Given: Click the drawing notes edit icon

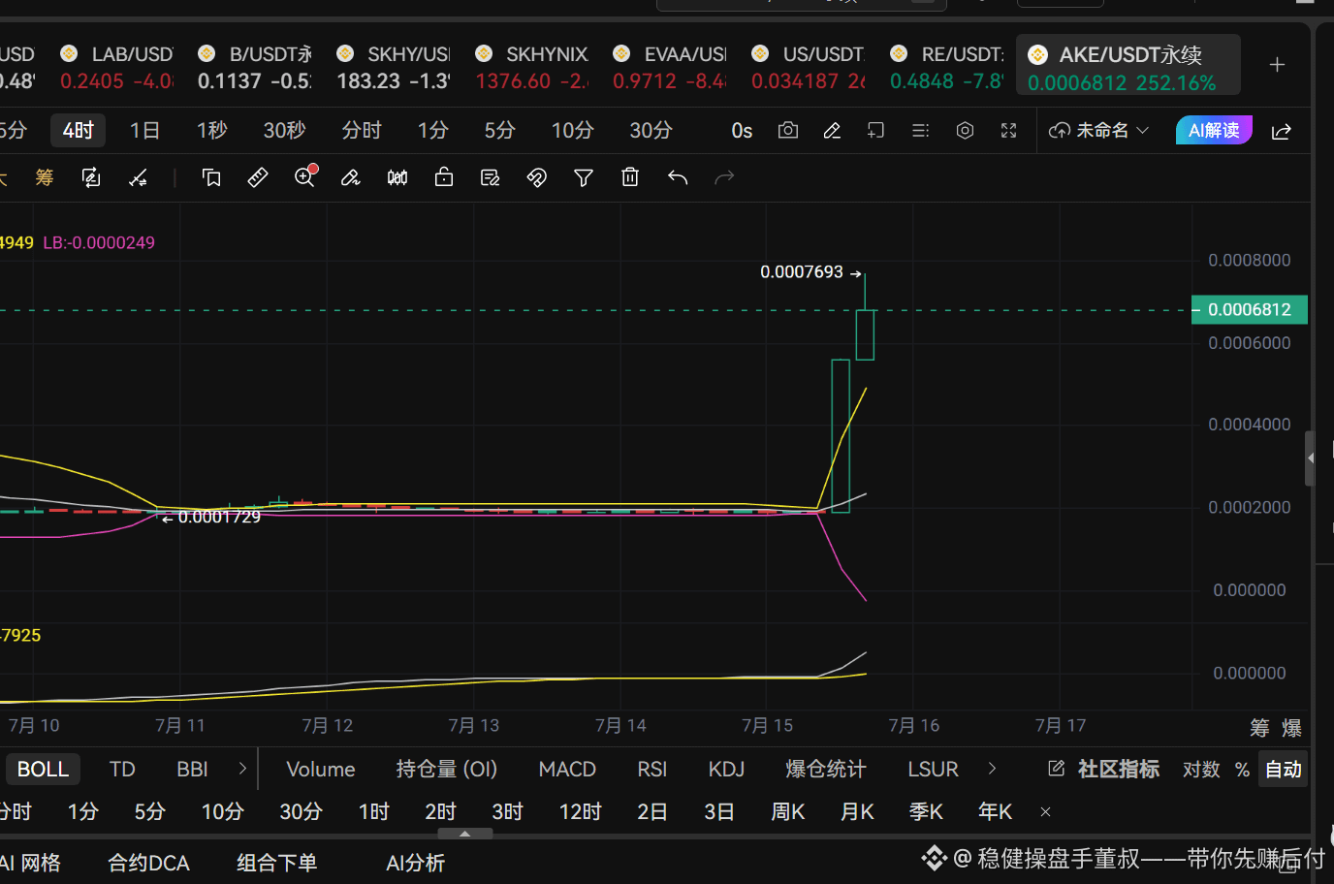Looking at the screenshot, I should coord(491,177).
